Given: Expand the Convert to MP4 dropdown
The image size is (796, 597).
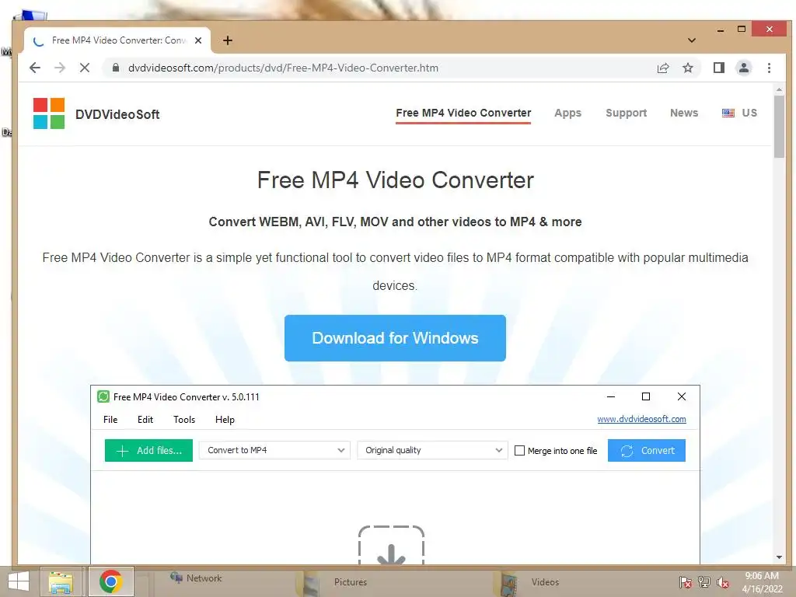Looking at the screenshot, I should coord(274,450).
